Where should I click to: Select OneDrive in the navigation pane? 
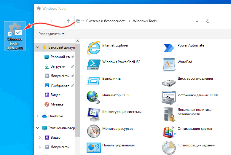pos(52,116)
